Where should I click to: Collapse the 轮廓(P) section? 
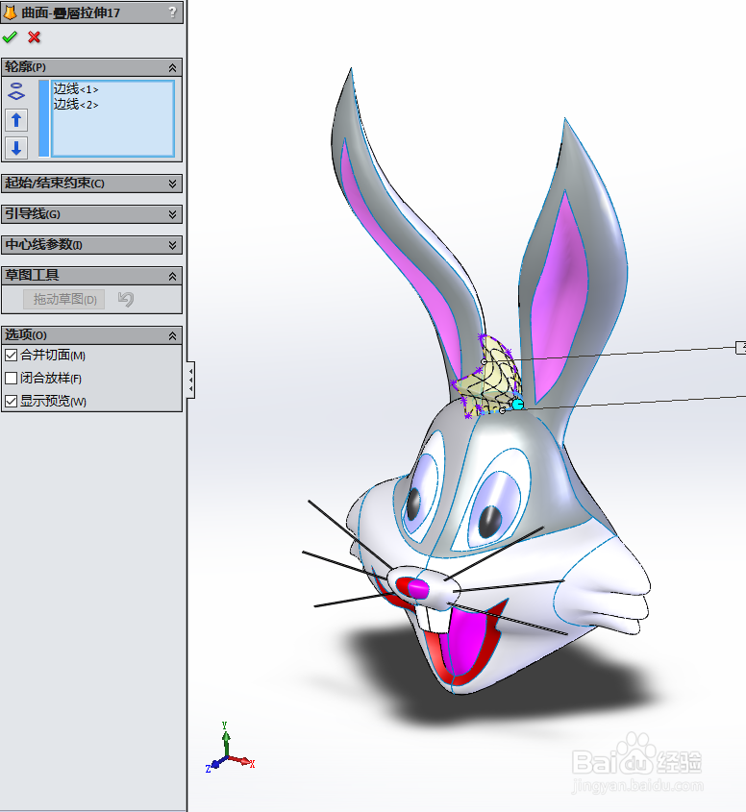172,67
